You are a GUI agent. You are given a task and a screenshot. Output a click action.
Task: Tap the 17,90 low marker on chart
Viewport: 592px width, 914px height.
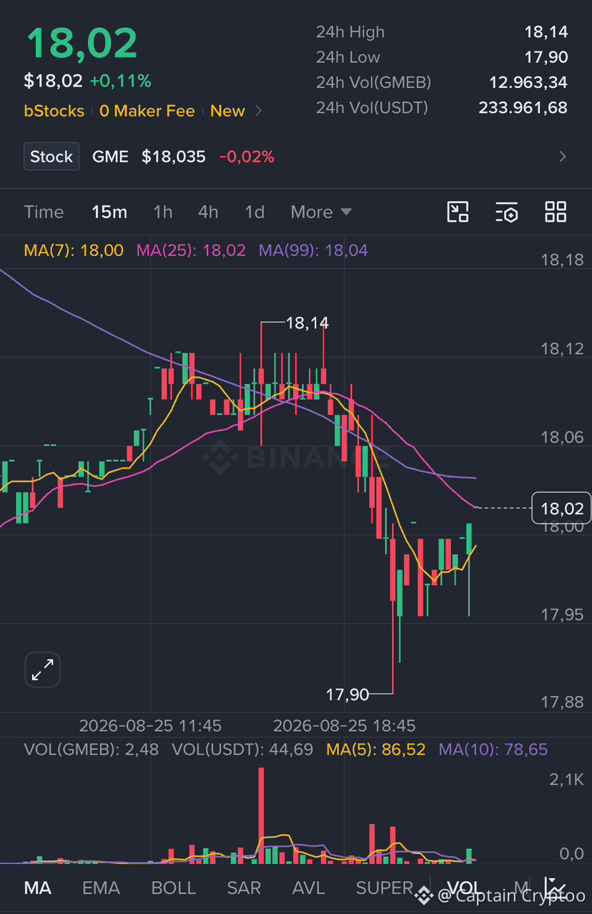coord(347,694)
